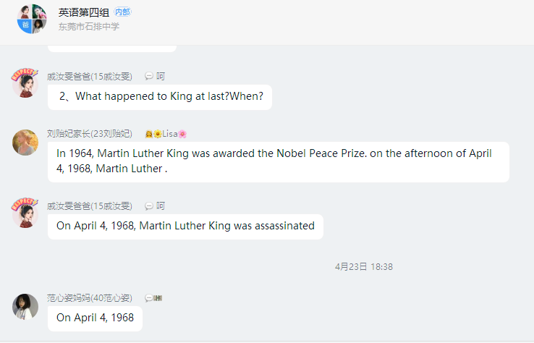Open avatar of sender asking 'What happened to King'

pyautogui.click(x=25, y=83)
